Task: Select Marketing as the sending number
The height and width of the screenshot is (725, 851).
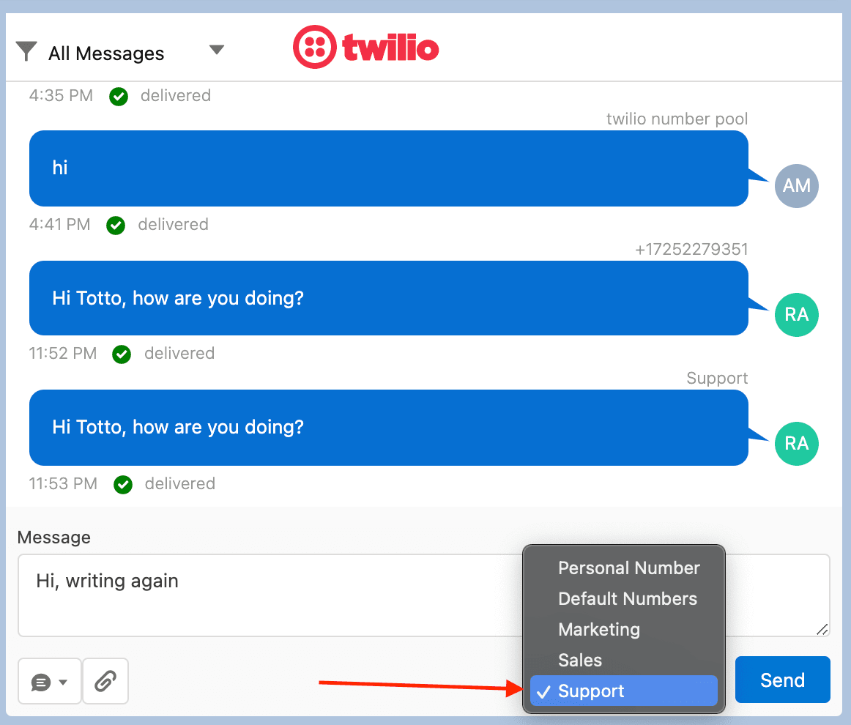Action: click(599, 629)
